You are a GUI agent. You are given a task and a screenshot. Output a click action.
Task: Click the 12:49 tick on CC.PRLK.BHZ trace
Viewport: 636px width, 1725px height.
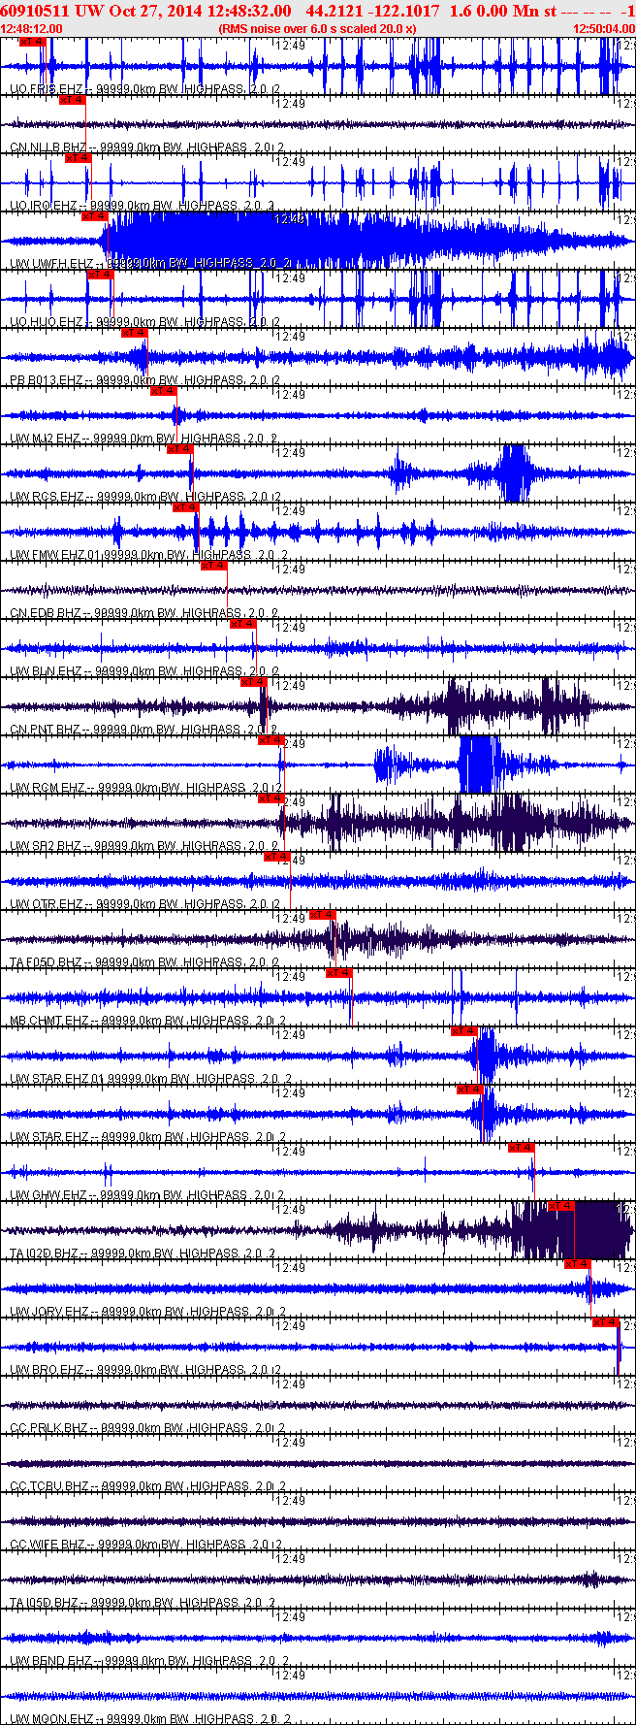(x=291, y=1384)
